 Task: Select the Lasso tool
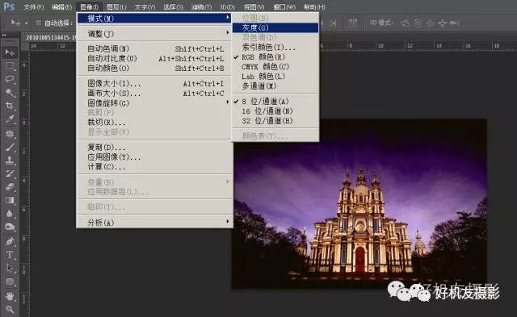tap(10, 79)
